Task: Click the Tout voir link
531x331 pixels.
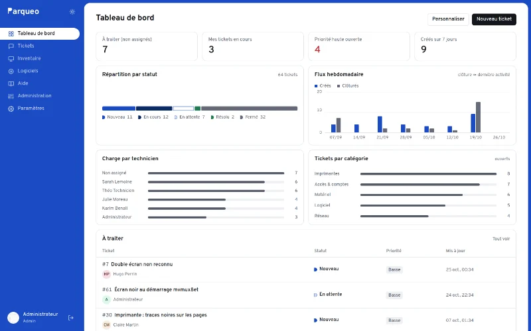Action: point(501,239)
